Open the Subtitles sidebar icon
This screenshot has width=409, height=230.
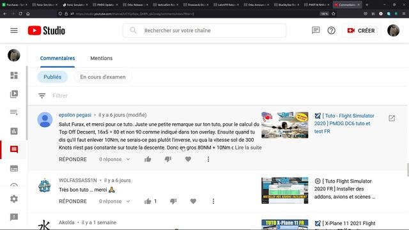click(x=14, y=169)
